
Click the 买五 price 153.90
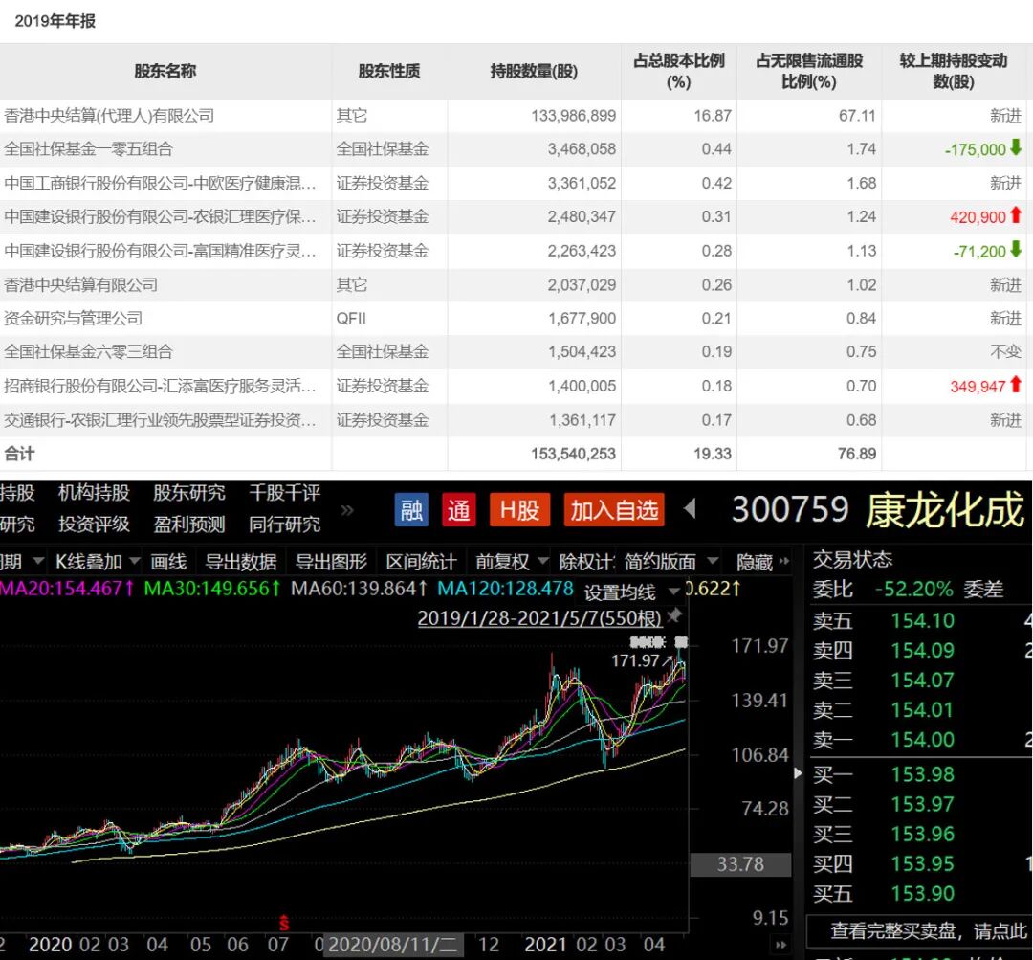click(922, 893)
